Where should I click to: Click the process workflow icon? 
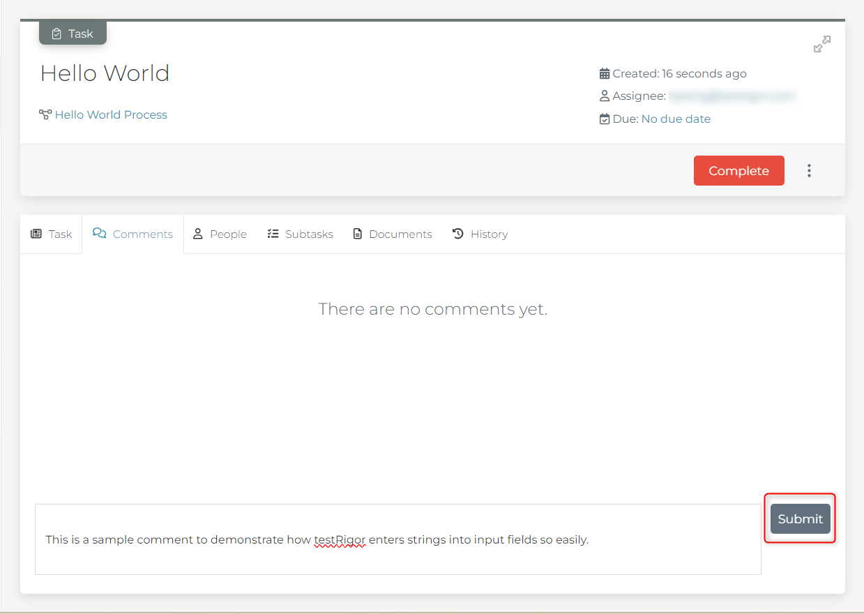tap(45, 114)
